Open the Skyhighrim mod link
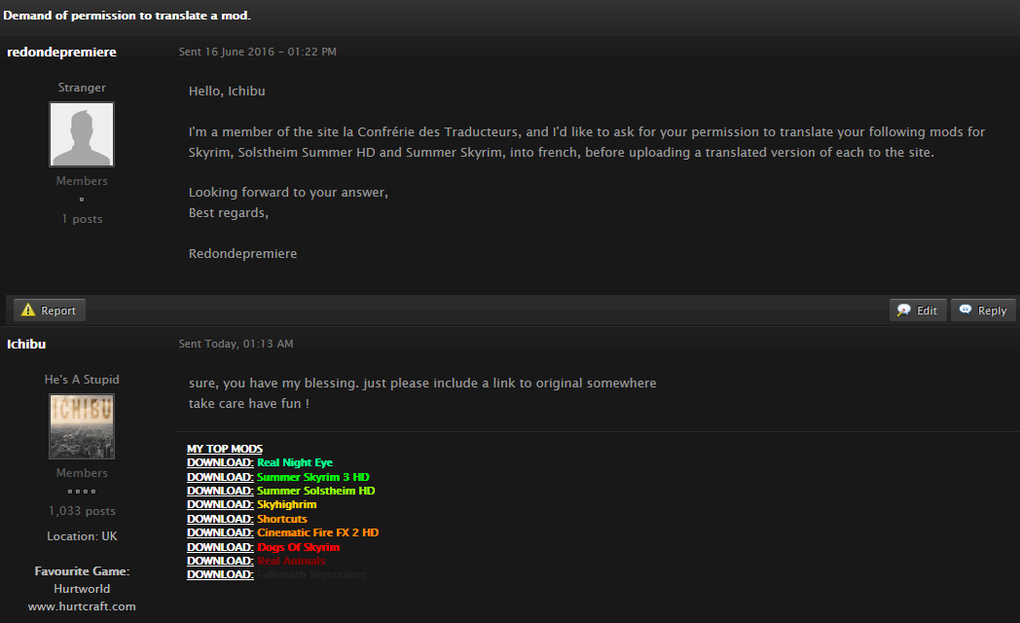Viewport: 1020px width, 623px height. click(x=286, y=504)
